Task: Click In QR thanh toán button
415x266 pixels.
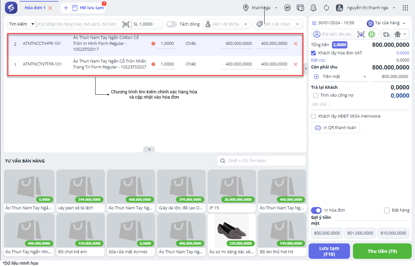Action: point(336,128)
